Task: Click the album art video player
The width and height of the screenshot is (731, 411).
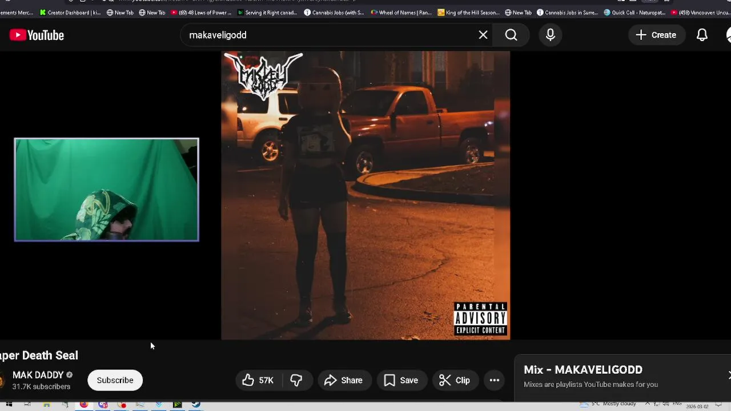Action: pos(365,195)
